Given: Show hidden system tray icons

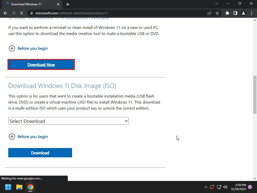Looking at the screenshot, I should point(206,187).
